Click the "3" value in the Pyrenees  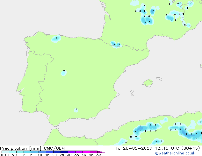(x=119, y=44)
